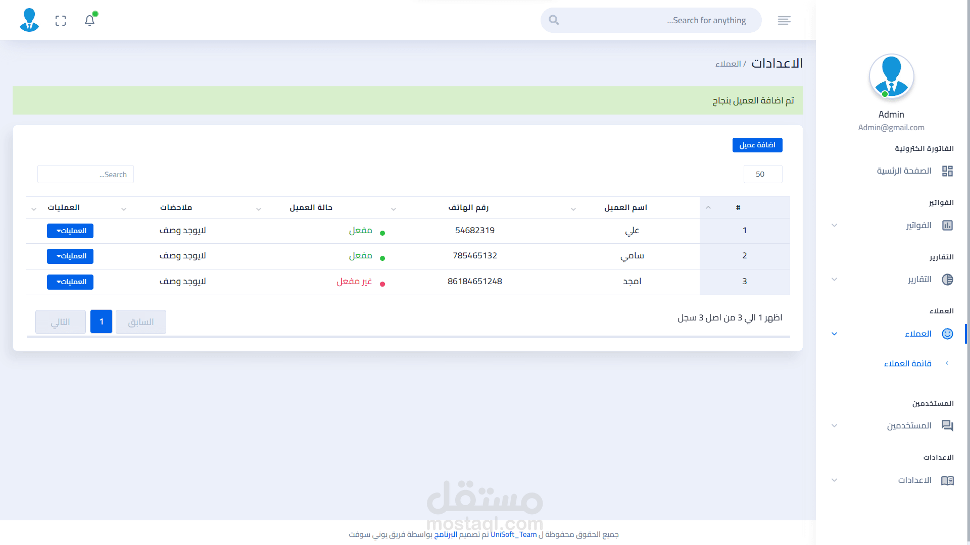Sort table by the # column
This screenshot has height=545, width=970.
738,207
